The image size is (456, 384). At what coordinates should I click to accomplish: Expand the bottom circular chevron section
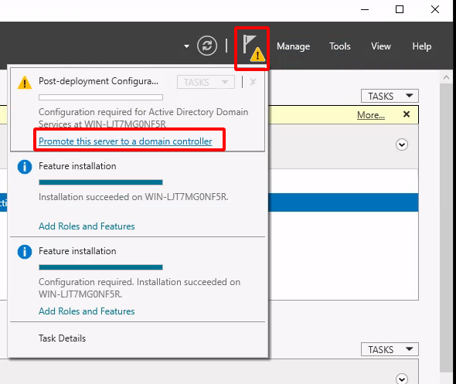(402, 379)
